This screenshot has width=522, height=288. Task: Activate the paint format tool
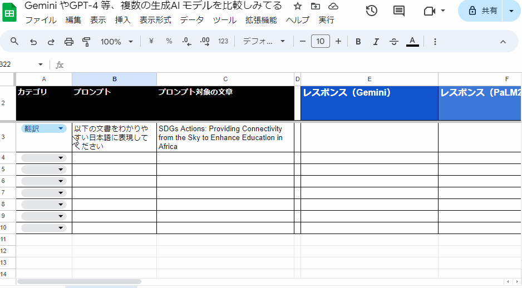[87, 42]
